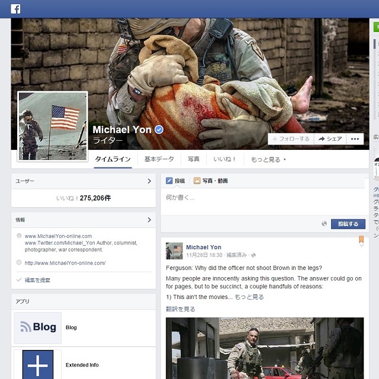Click the verified badge beside Michael Yon

(159, 130)
